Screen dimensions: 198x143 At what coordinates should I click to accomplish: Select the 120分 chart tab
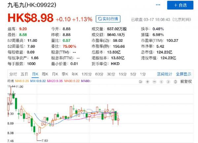tap(86, 74)
